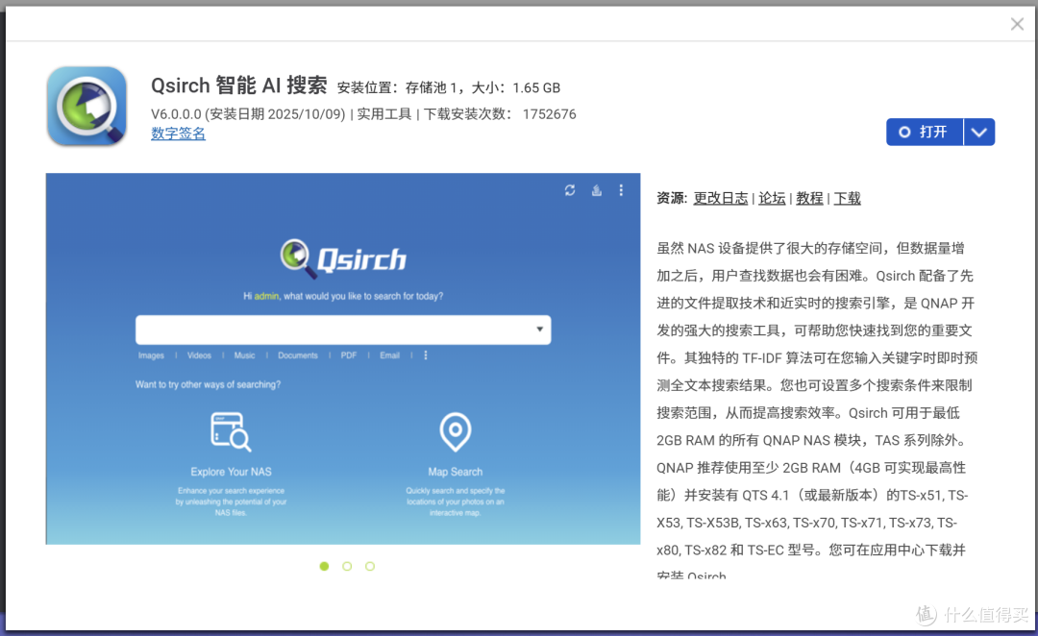Show the first screenshot via green dot
This screenshot has width=1038, height=636.
pos(325,566)
